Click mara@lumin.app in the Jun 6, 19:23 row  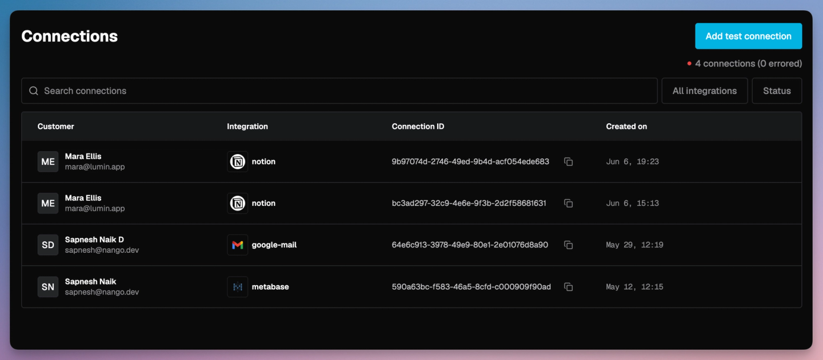pos(95,167)
